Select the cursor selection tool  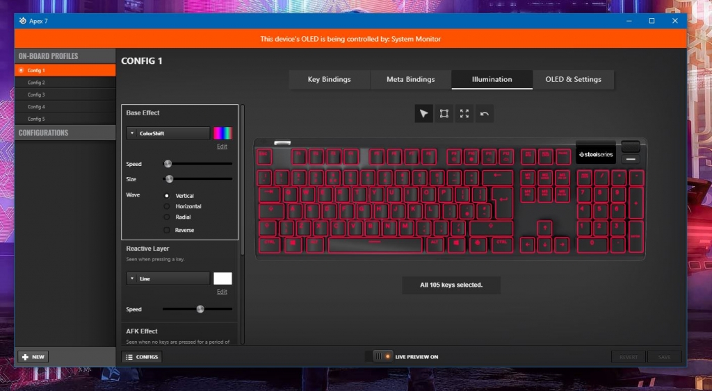pos(423,114)
